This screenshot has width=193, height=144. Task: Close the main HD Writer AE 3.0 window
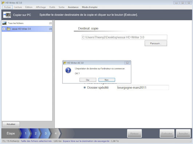pos(189,3)
